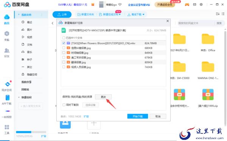Screen dimensions: 227x141
Task: Open the 好友 friends icon
Action: 7,50
